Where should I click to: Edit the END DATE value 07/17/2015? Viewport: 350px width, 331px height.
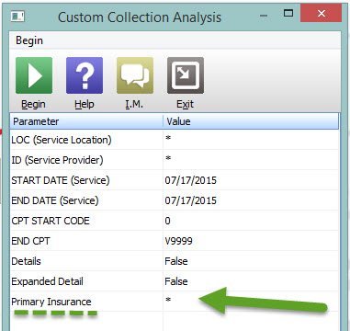tap(190, 200)
